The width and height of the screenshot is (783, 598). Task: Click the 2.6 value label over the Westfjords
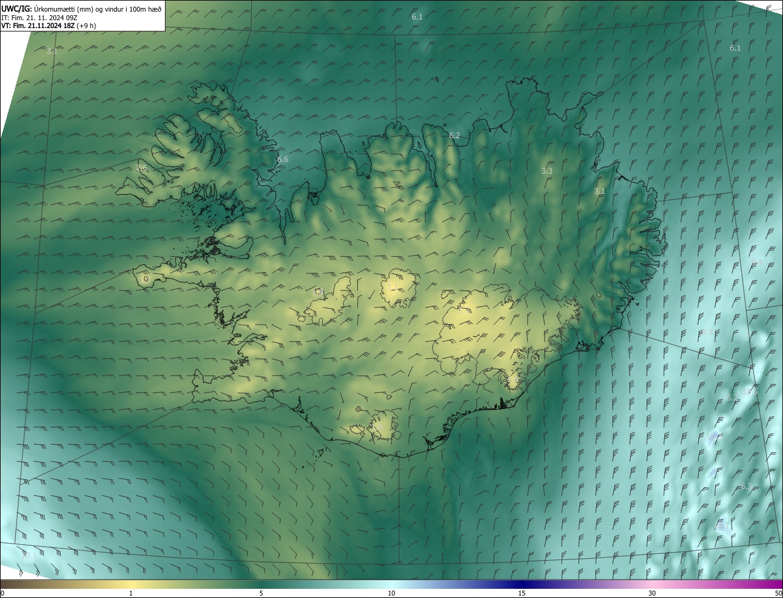142,168
